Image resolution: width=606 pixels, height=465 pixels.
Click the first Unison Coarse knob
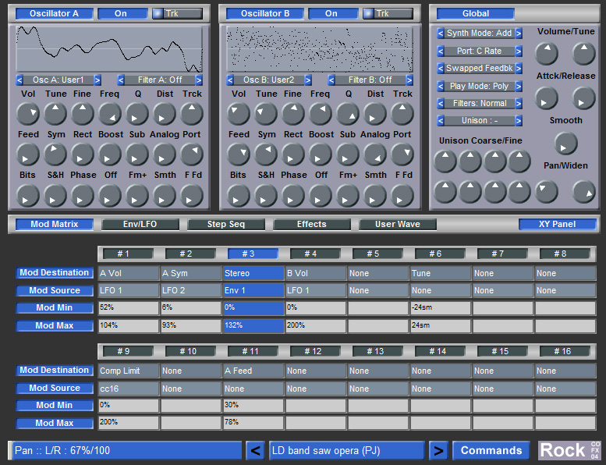click(x=445, y=162)
